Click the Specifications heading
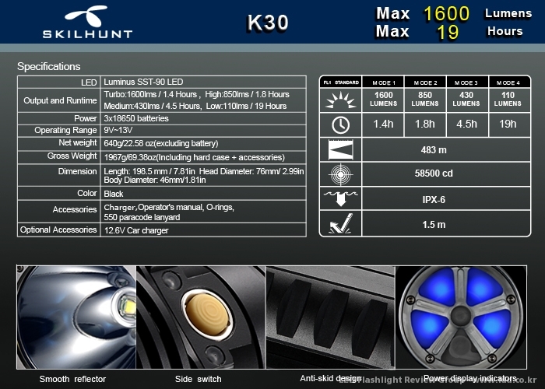Image resolution: width=545 pixels, height=389 pixels. pyautogui.click(x=48, y=66)
